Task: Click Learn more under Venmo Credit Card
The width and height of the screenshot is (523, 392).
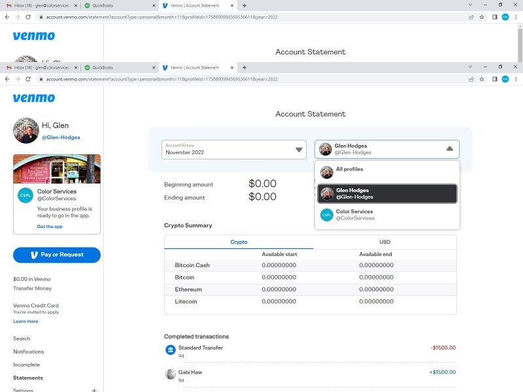Action: click(x=25, y=321)
